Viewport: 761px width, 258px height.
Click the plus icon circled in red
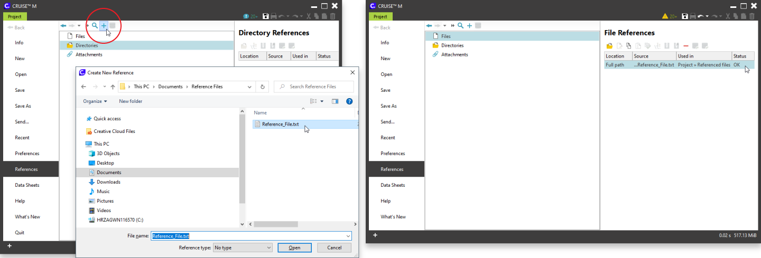(104, 25)
